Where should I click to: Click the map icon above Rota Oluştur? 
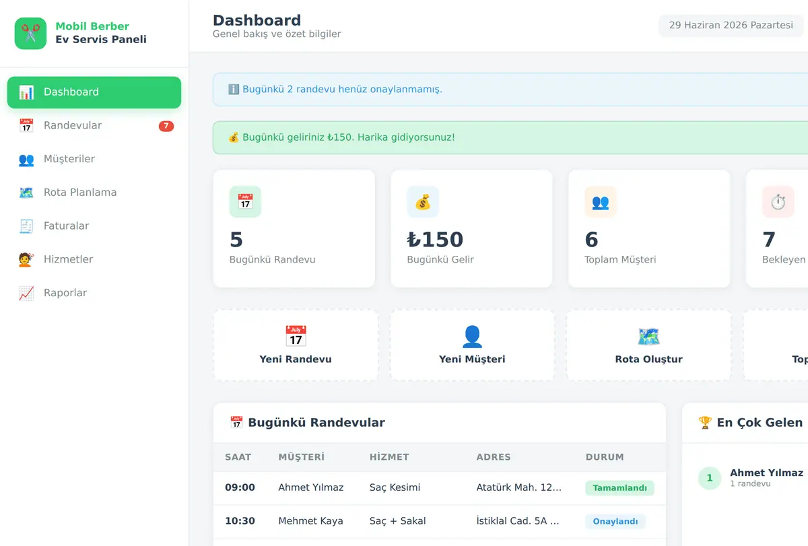(x=648, y=336)
